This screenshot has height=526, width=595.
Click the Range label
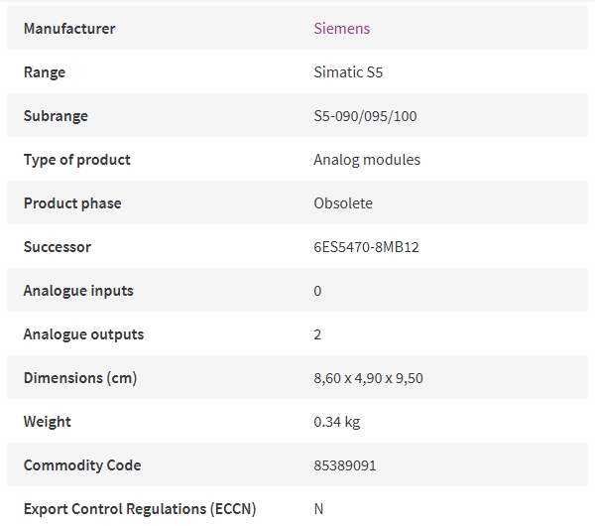pos(45,72)
